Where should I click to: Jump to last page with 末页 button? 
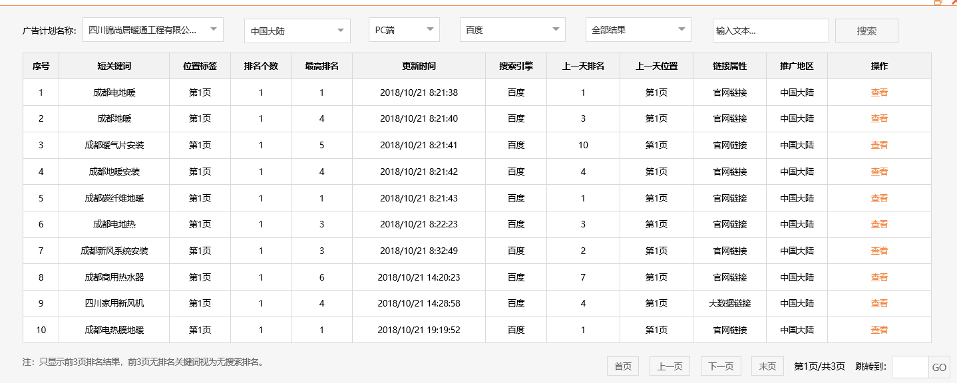[767, 366]
